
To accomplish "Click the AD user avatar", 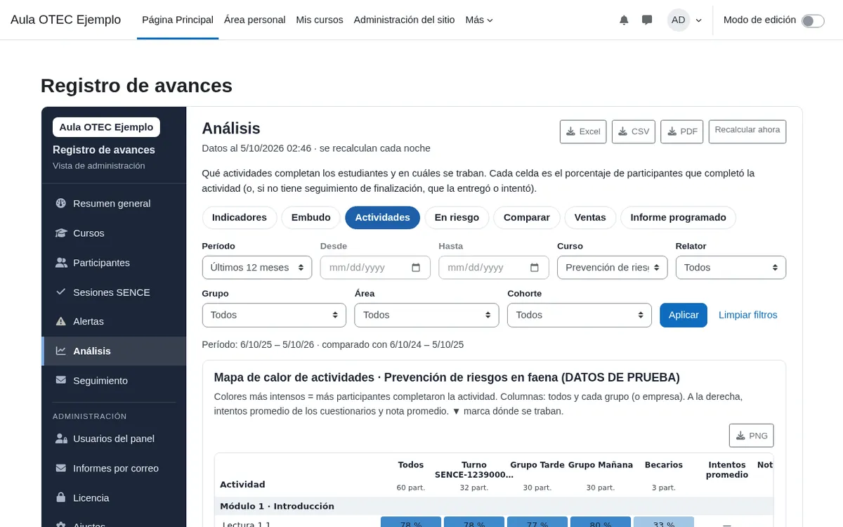I will click(679, 20).
